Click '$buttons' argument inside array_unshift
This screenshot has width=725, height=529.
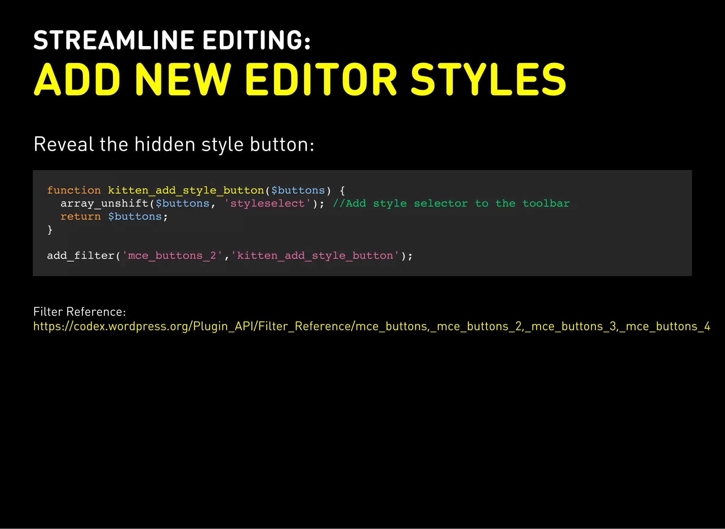182,204
